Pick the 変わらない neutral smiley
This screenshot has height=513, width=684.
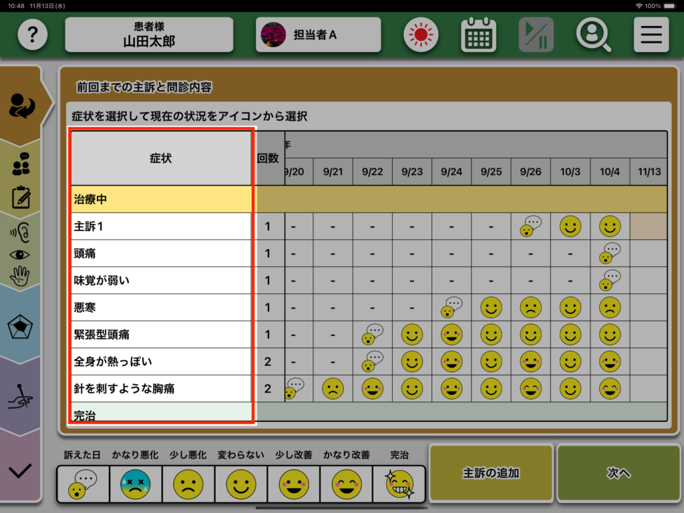pyautogui.click(x=241, y=484)
